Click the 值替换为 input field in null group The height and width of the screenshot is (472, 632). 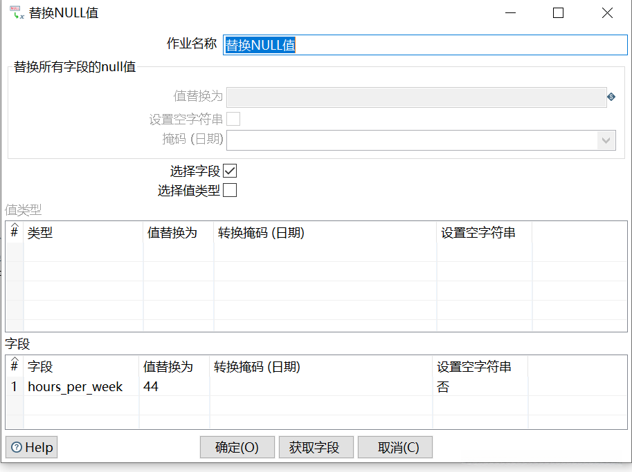click(x=416, y=97)
